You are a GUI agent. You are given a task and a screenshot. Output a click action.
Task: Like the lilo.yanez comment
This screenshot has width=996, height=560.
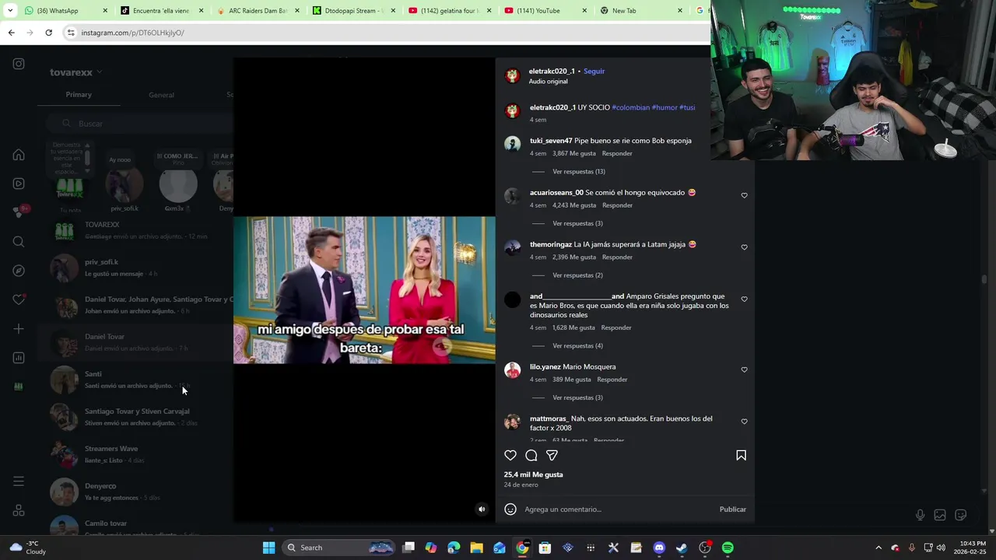(744, 370)
